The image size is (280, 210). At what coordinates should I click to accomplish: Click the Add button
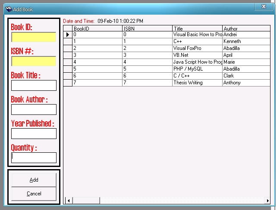pos(34,180)
